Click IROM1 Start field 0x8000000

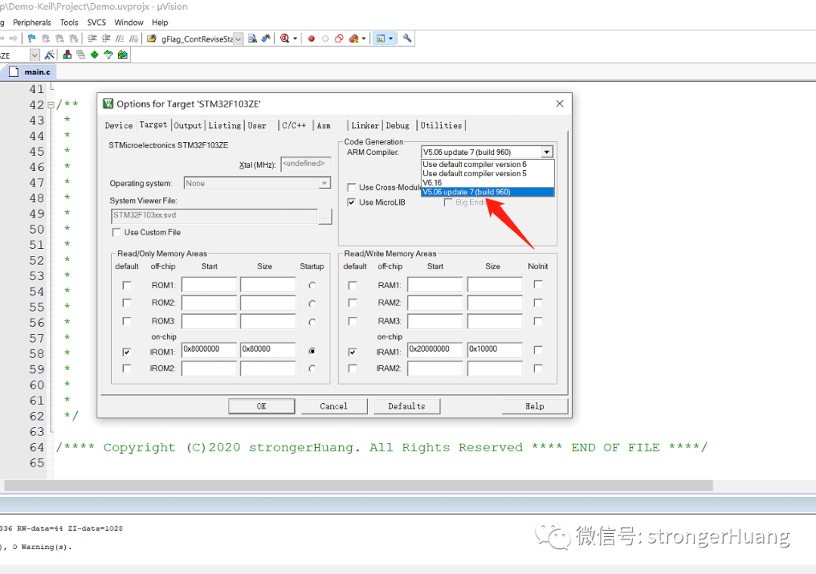click(x=209, y=349)
